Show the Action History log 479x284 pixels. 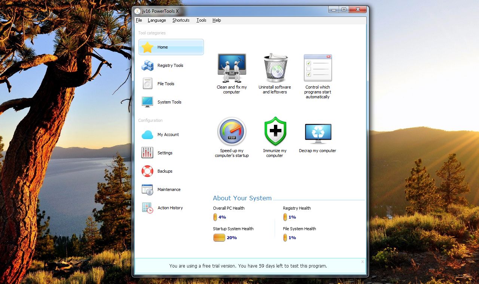coord(170,208)
